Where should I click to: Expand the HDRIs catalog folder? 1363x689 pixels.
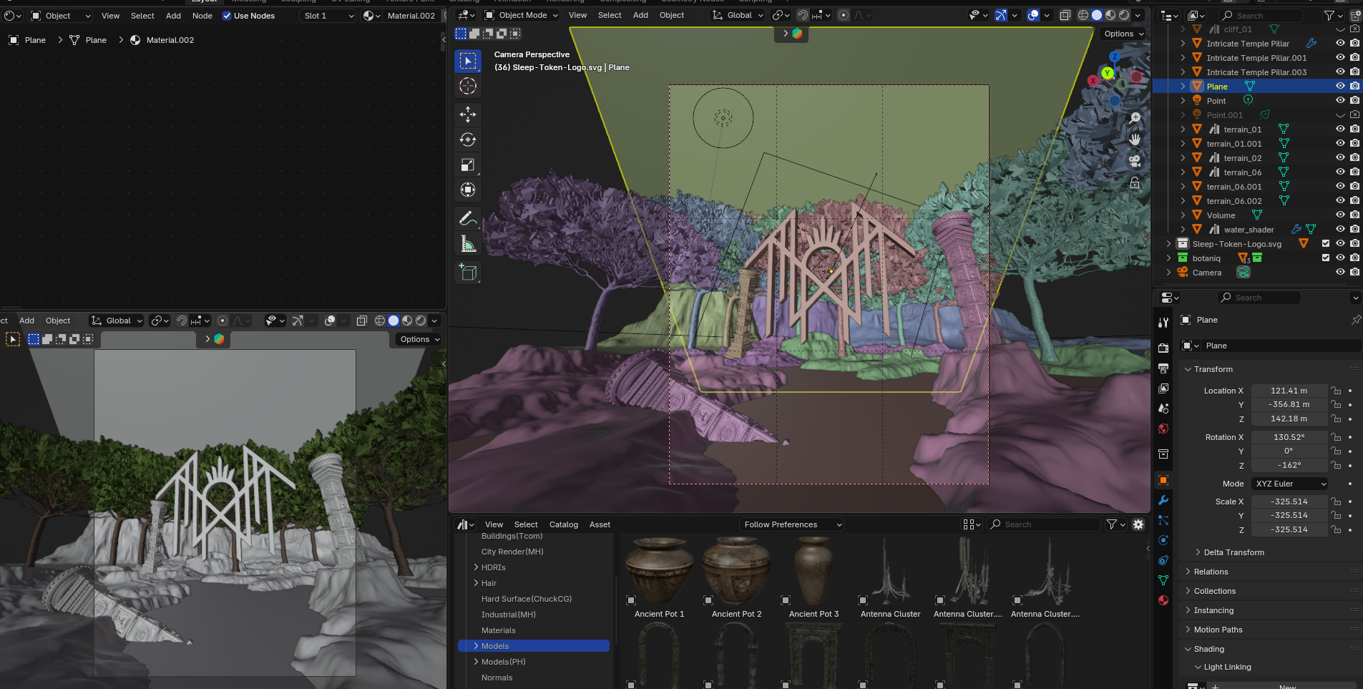tap(477, 567)
